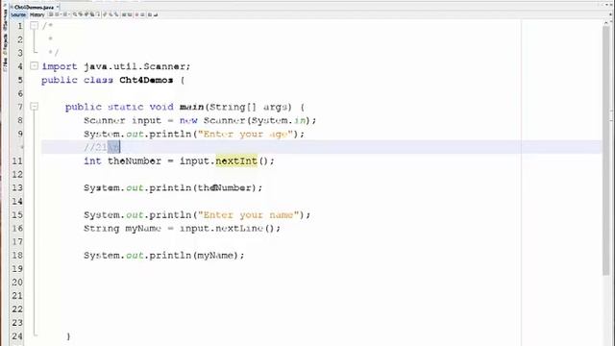Click the highlighted nextInt method call
Viewport: 615px width, 346px height.
coord(236,161)
